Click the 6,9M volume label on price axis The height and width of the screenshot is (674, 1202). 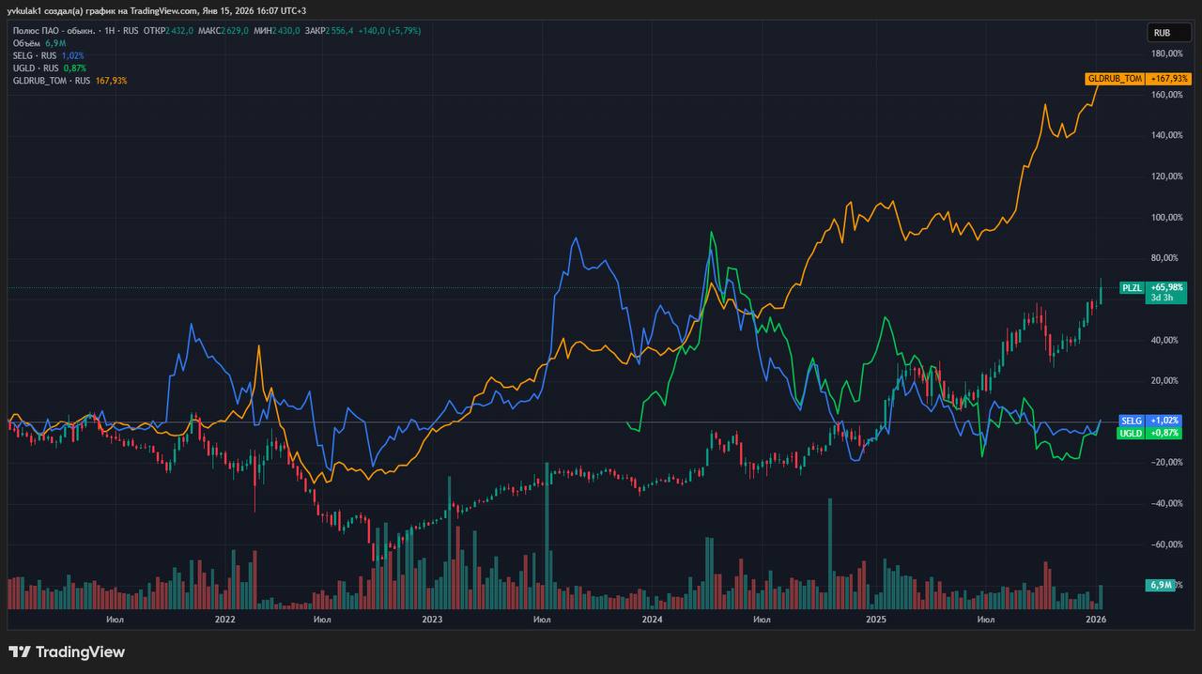click(1161, 585)
